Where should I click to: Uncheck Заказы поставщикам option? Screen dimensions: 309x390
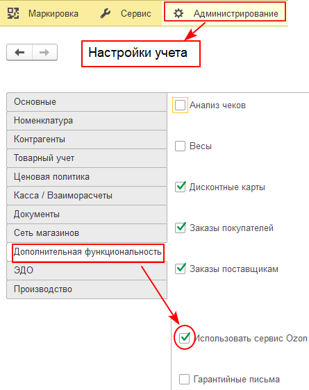click(x=180, y=269)
